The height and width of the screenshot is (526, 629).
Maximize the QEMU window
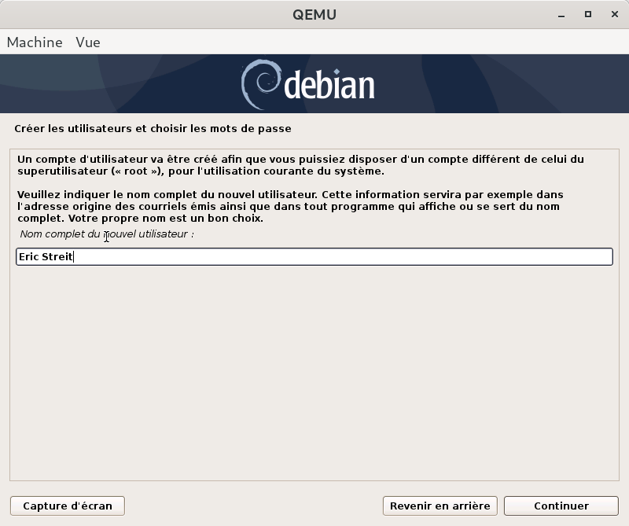587,14
